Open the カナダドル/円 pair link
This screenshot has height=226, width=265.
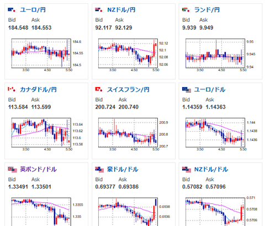click(x=38, y=89)
